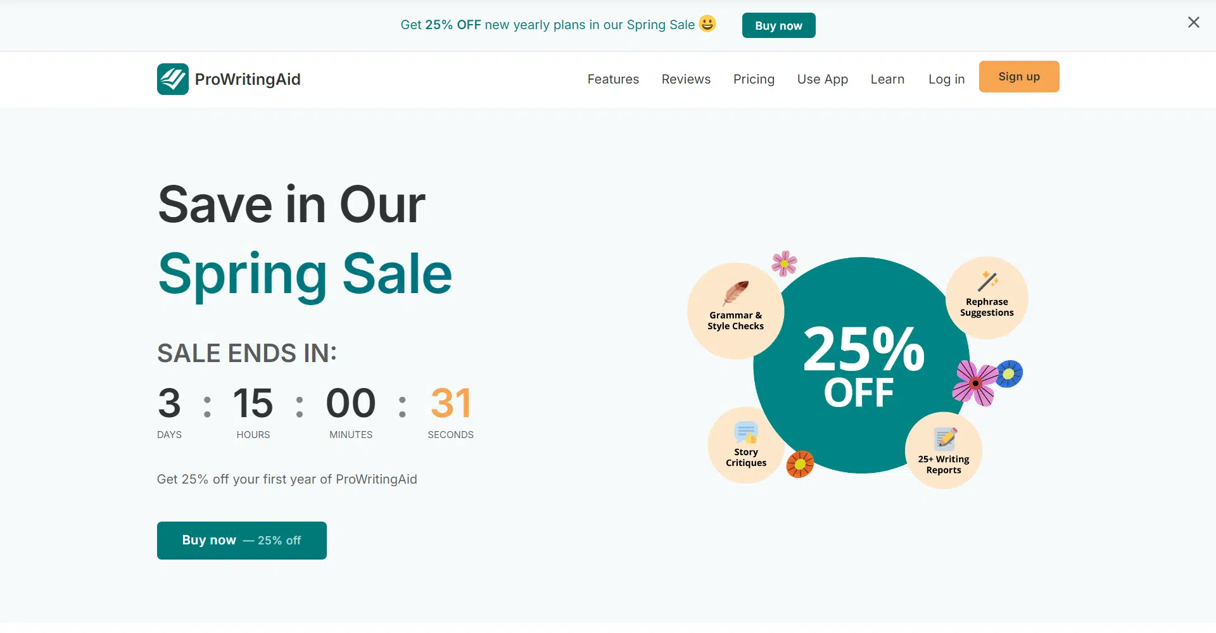Click the Log in link

pos(946,79)
